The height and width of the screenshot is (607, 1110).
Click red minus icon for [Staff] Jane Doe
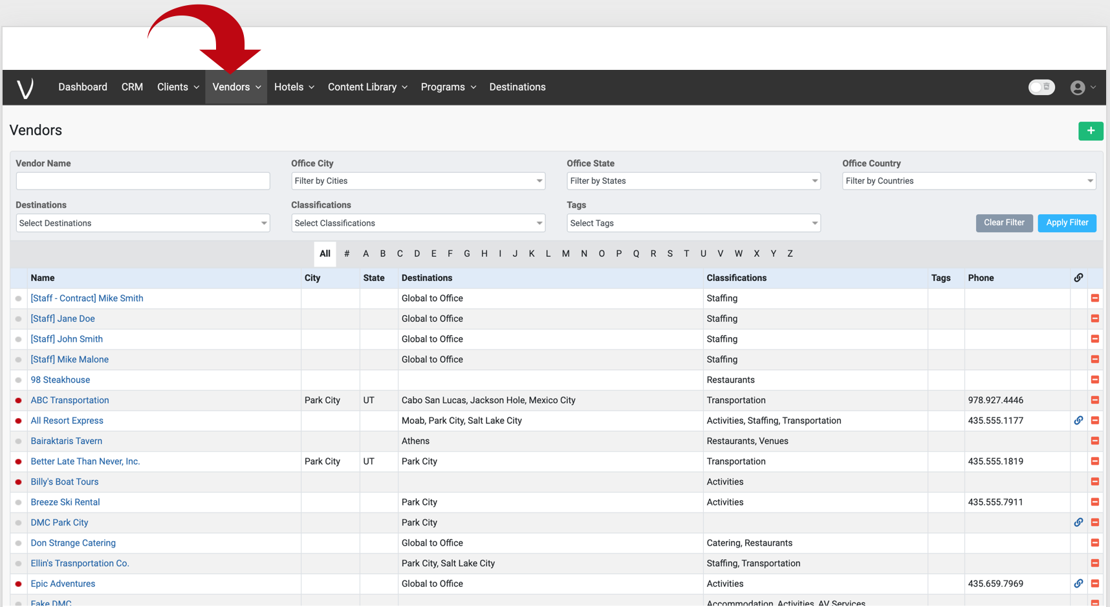(x=1095, y=318)
